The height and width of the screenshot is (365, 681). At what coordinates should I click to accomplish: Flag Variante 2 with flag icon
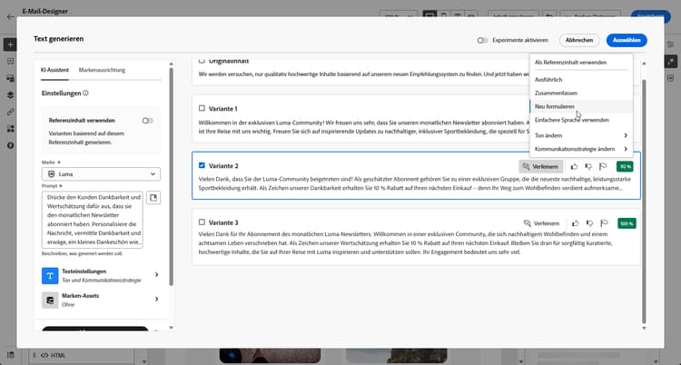point(603,166)
